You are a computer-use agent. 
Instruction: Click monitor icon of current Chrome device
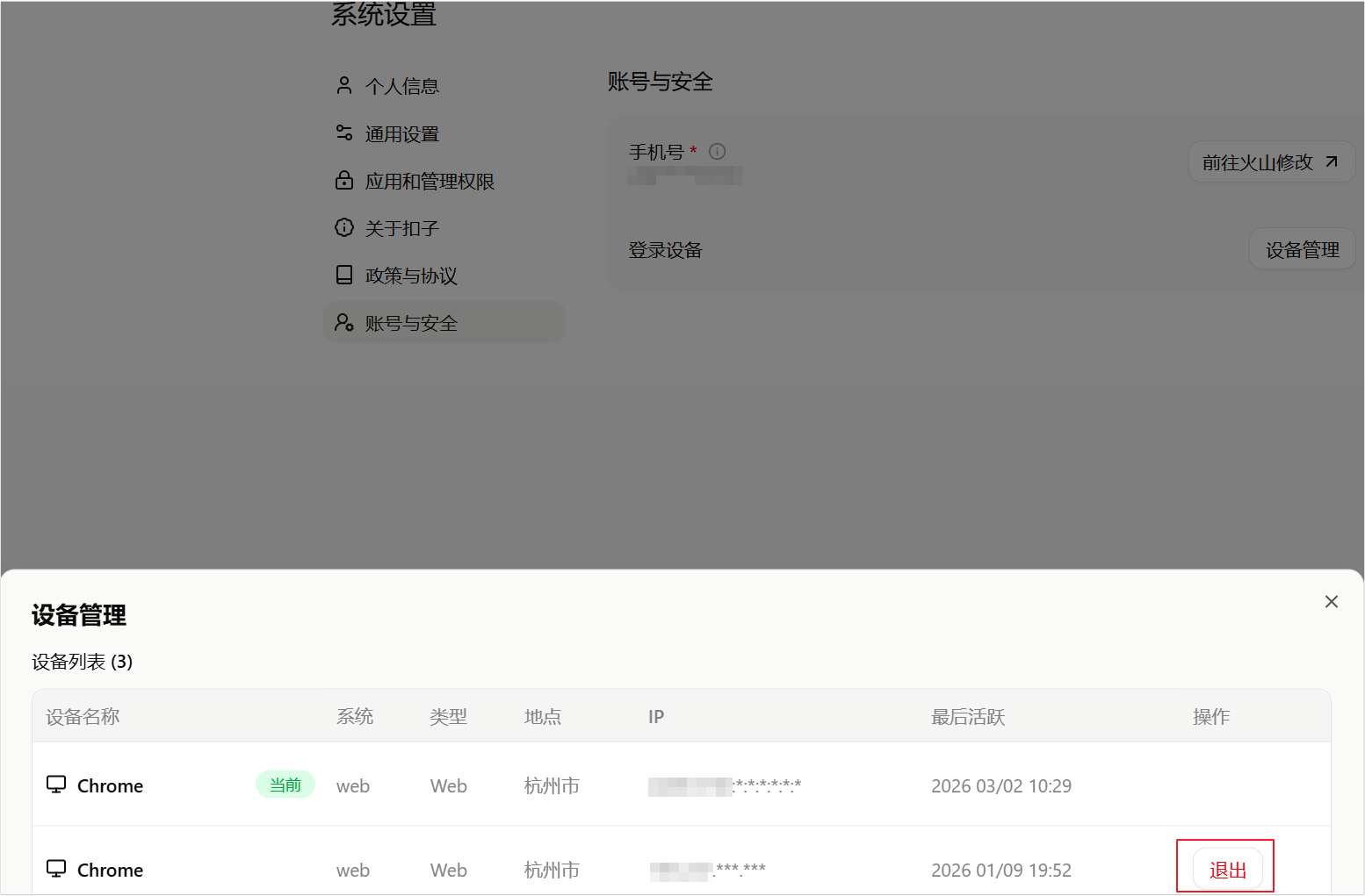[x=56, y=785]
